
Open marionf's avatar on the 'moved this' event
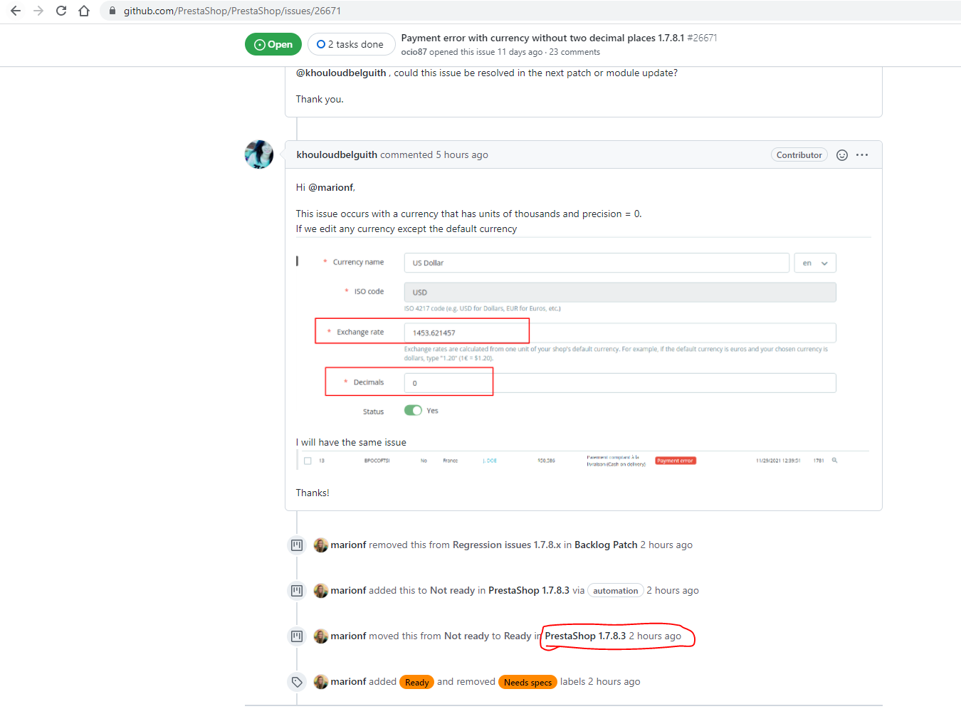click(x=321, y=636)
